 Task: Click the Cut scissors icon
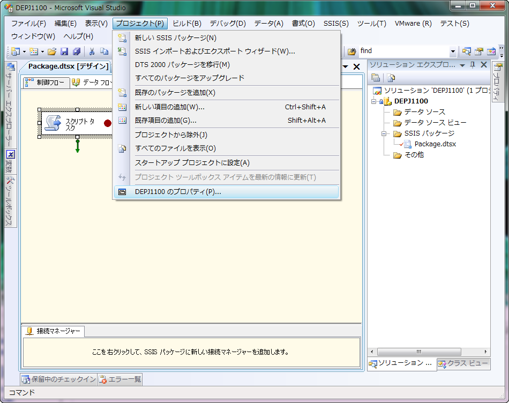(x=92, y=51)
